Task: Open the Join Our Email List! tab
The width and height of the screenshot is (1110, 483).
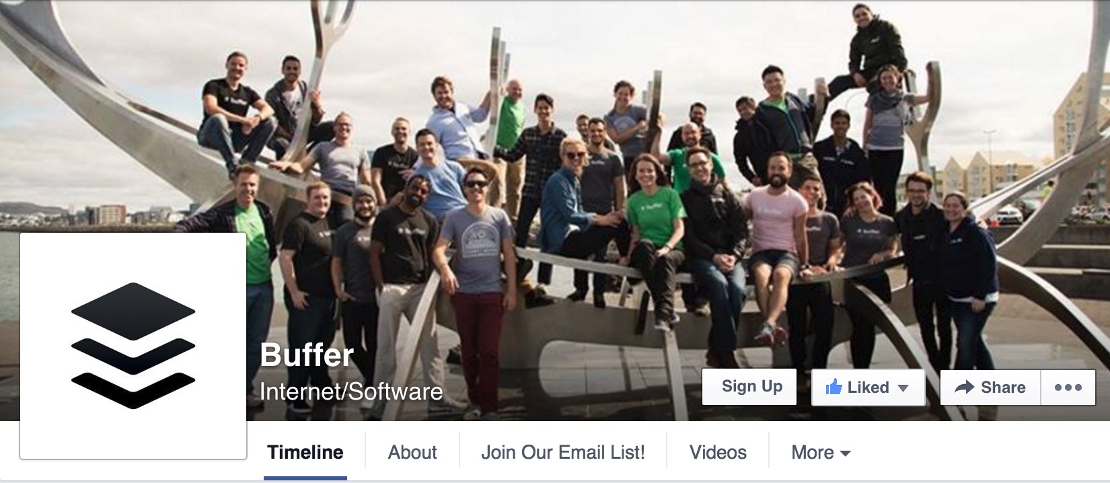Action: (563, 452)
